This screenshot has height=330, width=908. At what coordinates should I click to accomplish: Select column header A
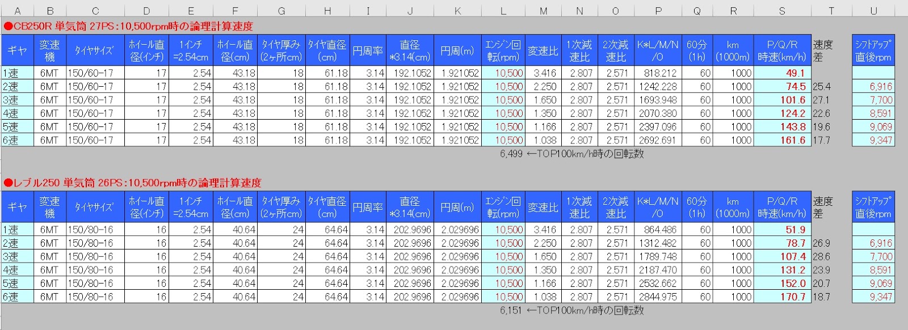(17, 11)
